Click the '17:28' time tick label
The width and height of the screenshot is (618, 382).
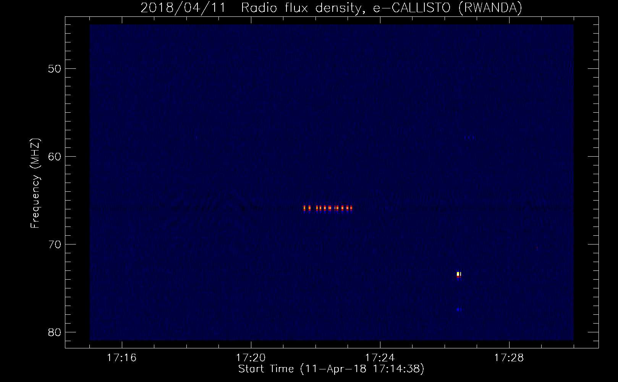[509, 358]
